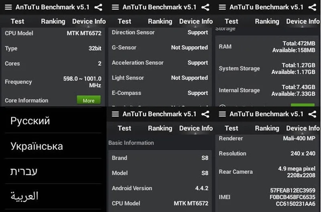Tap the E-Compass row
This screenshot has height=212, width=321.
[160, 93]
